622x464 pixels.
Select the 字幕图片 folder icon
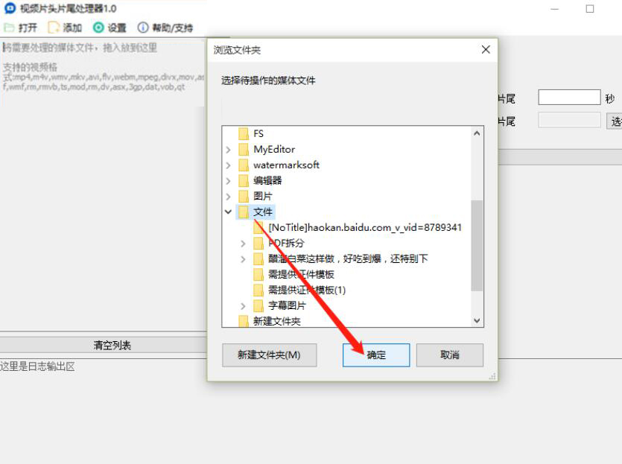pyautogui.click(x=258, y=306)
